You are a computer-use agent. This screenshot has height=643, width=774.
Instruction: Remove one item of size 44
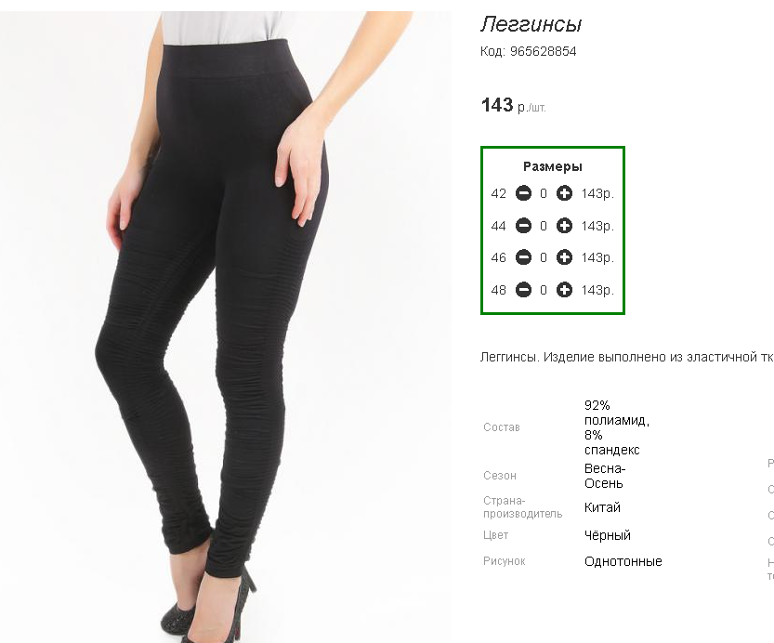[x=523, y=226]
